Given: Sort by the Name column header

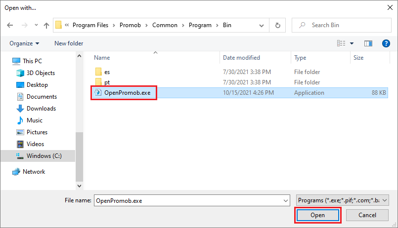Looking at the screenshot, I should pos(102,58).
